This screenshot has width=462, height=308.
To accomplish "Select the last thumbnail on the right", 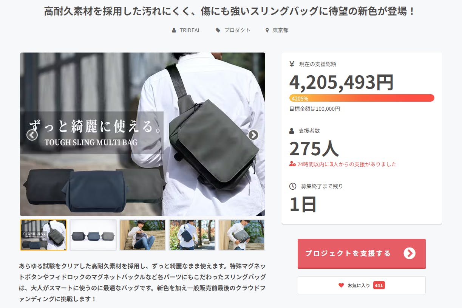I will [242, 235].
